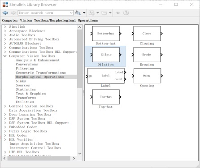Click the pin (stay on top) icon
This screenshot has width=200, height=168.
(117, 13)
